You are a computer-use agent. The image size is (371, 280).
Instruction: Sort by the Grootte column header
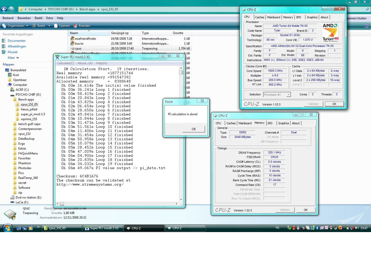pyautogui.click(x=181, y=33)
